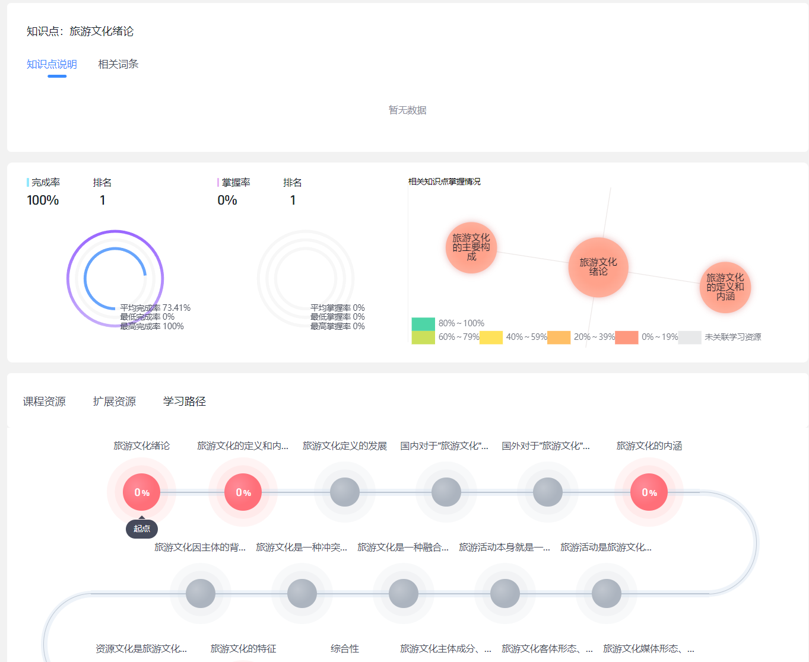This screenshot has width=809, height=662.
Task: Click the gray node for 国内对于旅游文化
Action: coord(446,492)
